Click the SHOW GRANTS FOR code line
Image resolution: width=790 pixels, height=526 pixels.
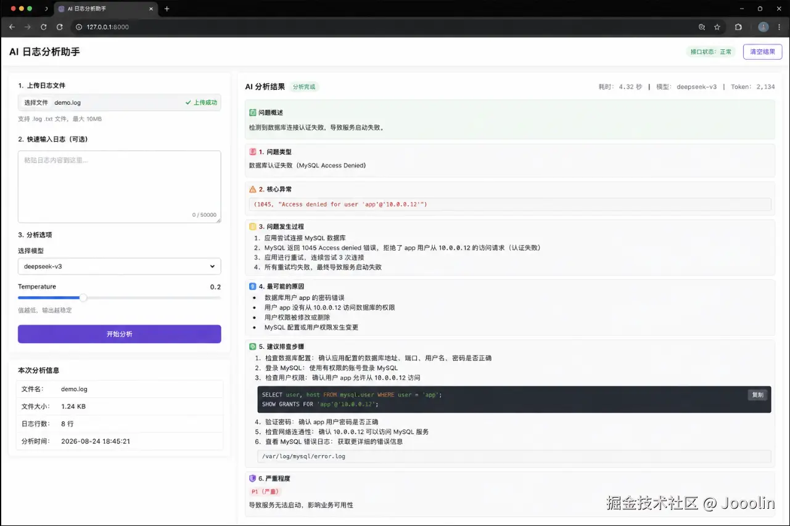[319, 404]
